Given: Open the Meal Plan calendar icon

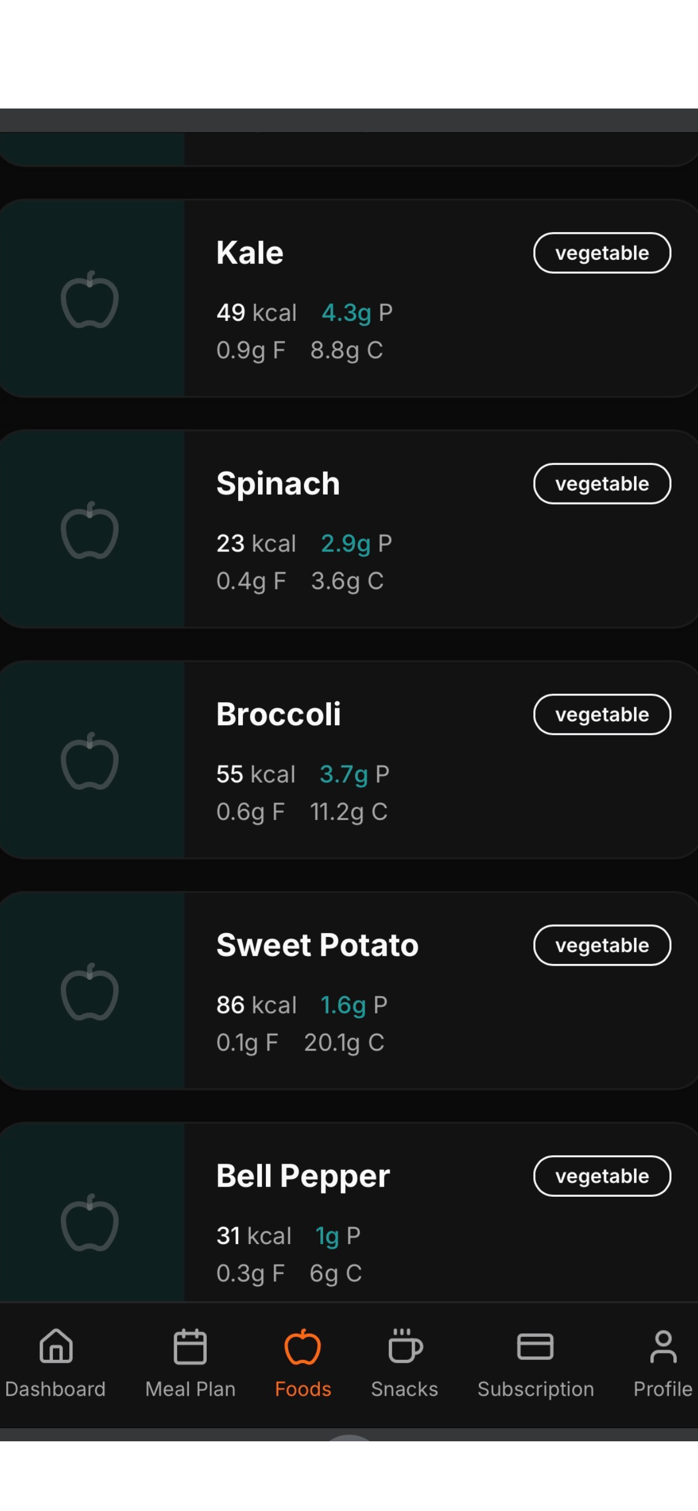Looking at the screenshot, I should [x=190, y=1346].
